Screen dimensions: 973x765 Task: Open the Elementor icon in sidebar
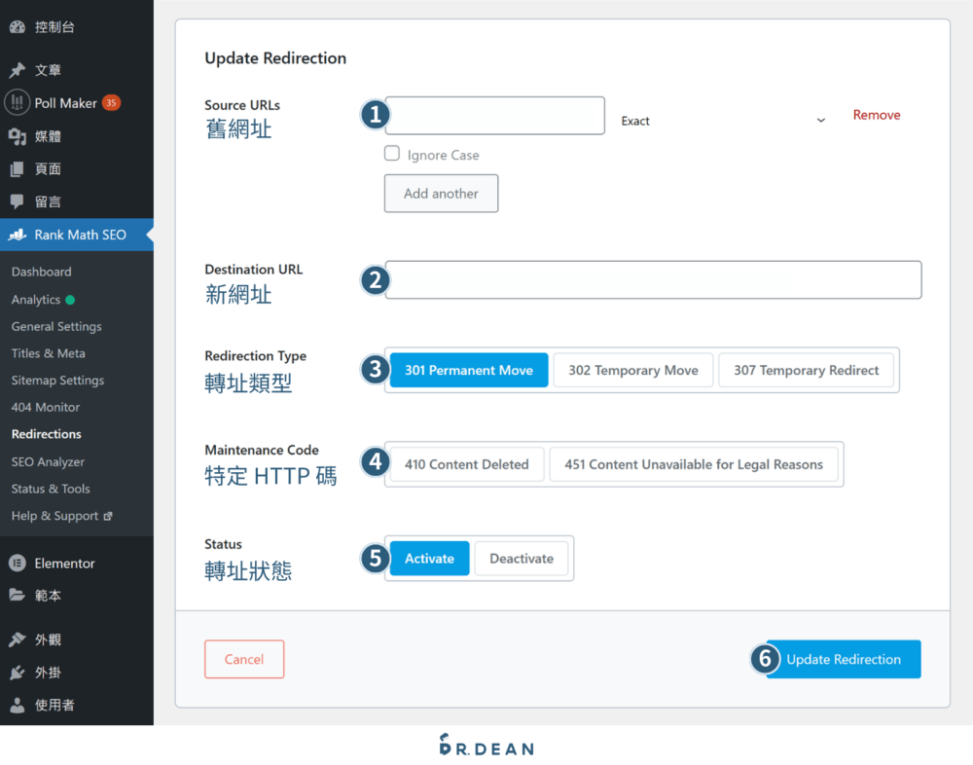point(16,563)
